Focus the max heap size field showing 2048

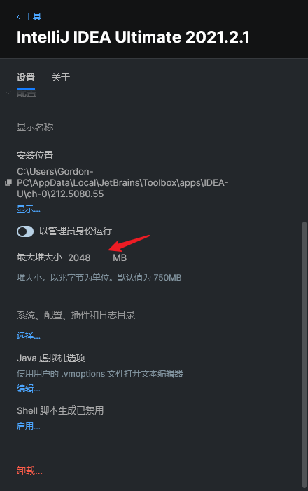click(87, 257)
